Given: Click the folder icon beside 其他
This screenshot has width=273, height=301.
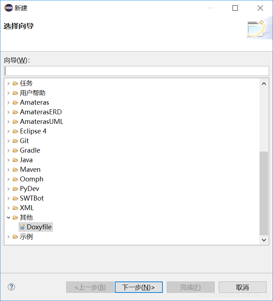Looking at the screenshot, I should [x=15, y=218].
